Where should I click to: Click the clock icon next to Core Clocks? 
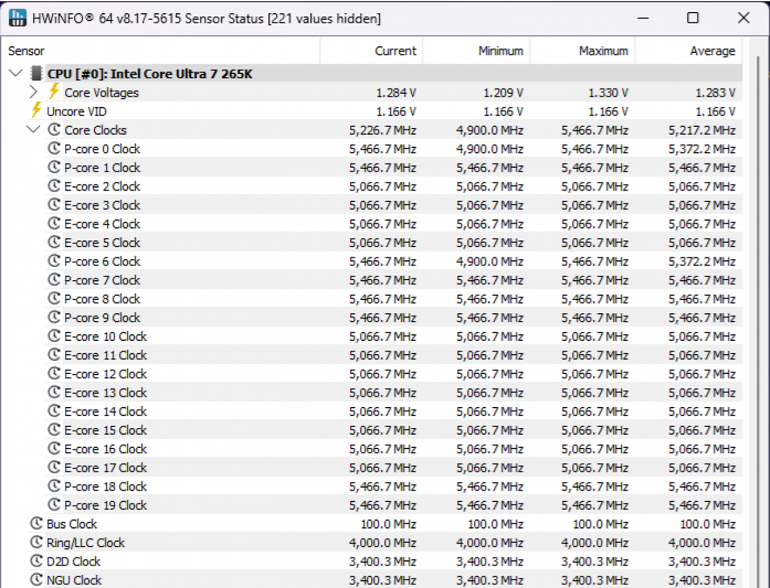click(54, 130)
